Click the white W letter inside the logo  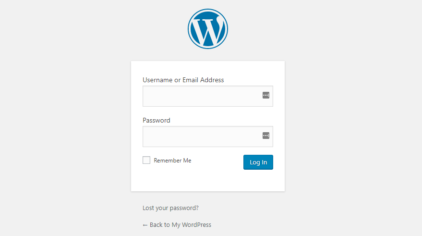pos(208,29)
